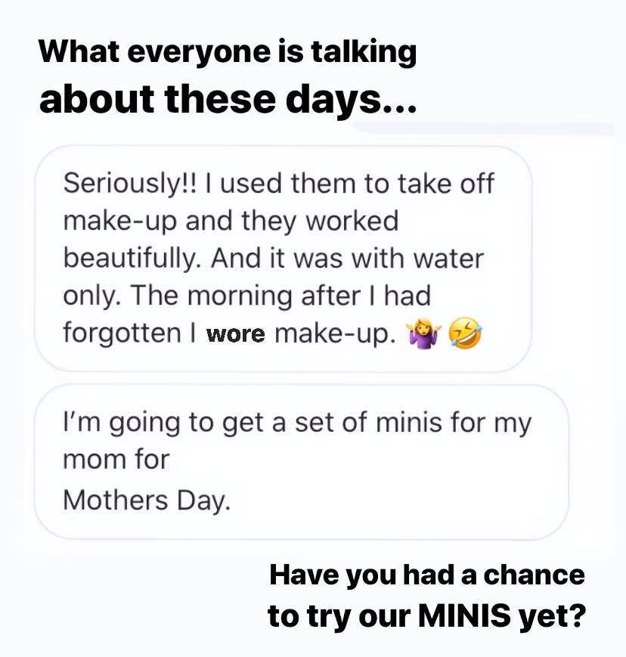The width and height of the screenshot is (626, 657).
Task: Select the Mothers Day gift message bubble
Action: tap(301, 461)
